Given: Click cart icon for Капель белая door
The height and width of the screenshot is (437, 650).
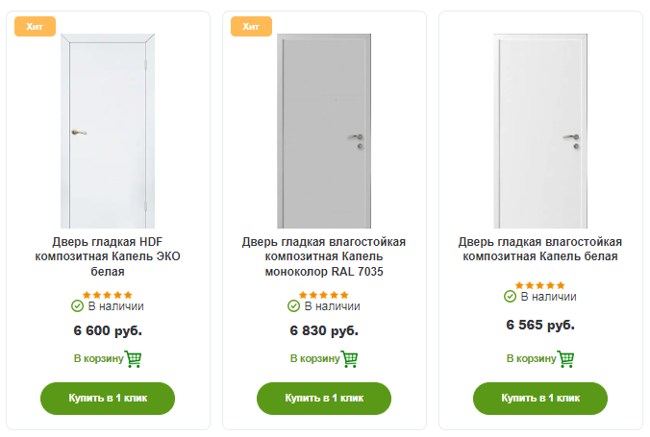Looking at the screenshot, I should 566,359.
